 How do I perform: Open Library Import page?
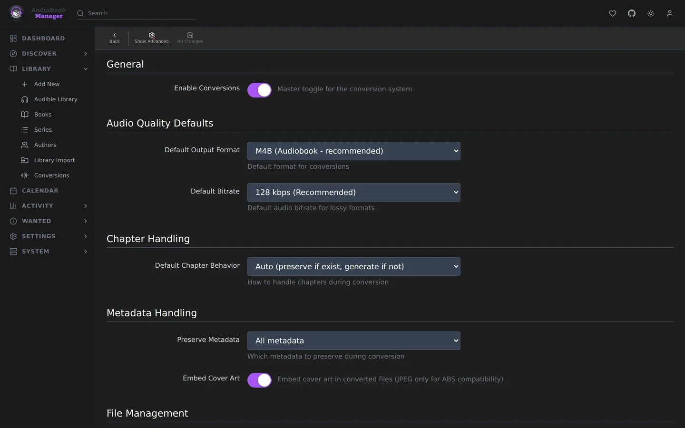(x=54, y=160)
